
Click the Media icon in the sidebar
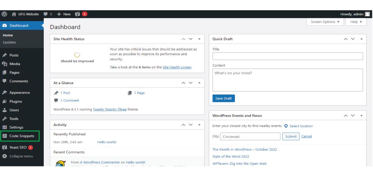[x=4, y=64]
